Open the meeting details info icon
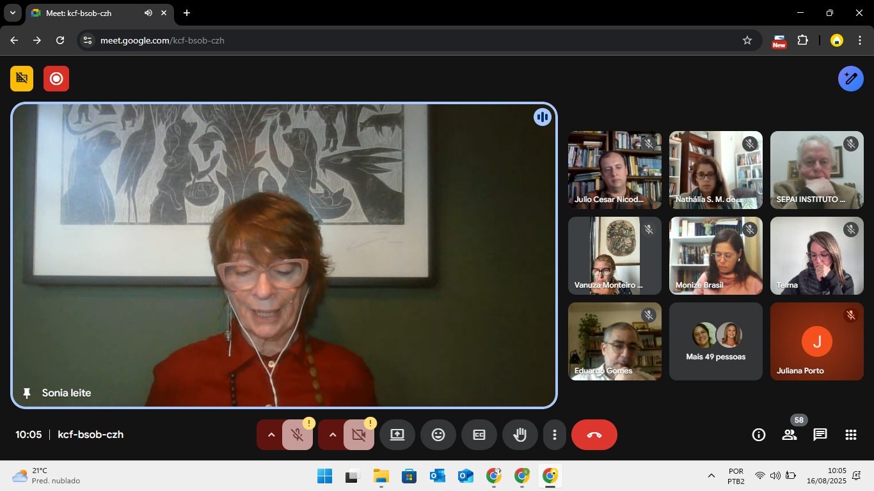Viewport: 874px width, 491px height. pos(758,435)
